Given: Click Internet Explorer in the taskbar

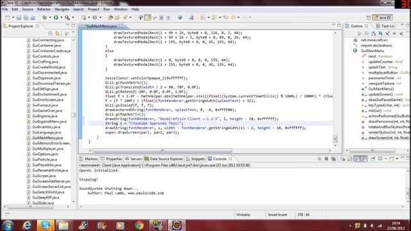Looking at the screenshot, I should (x=27, y=225).
